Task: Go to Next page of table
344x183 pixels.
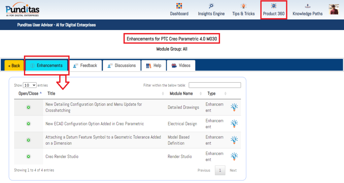Action: pos(233,170)
